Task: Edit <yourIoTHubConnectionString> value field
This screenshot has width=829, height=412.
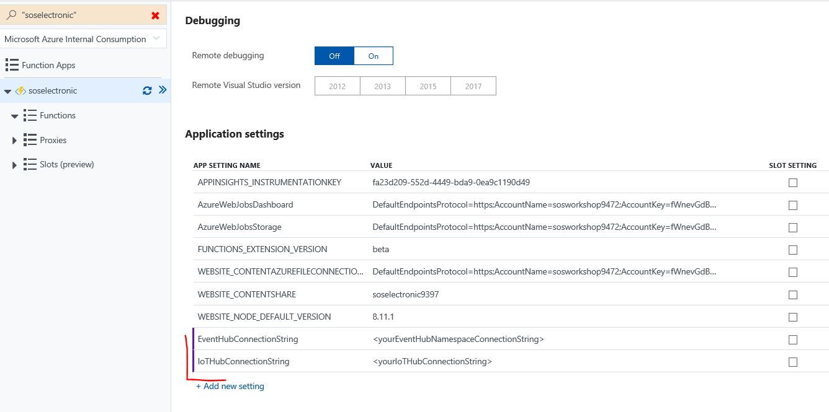Action: click(432, 361)
